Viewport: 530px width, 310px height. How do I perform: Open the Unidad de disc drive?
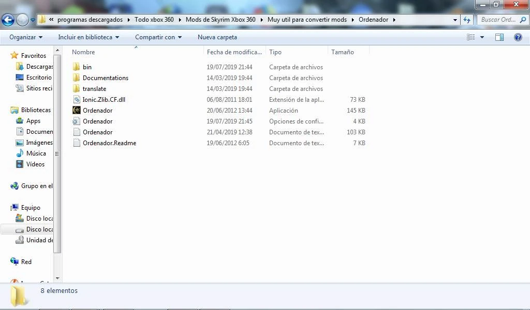pyautogui.click(x=35, y=240)
